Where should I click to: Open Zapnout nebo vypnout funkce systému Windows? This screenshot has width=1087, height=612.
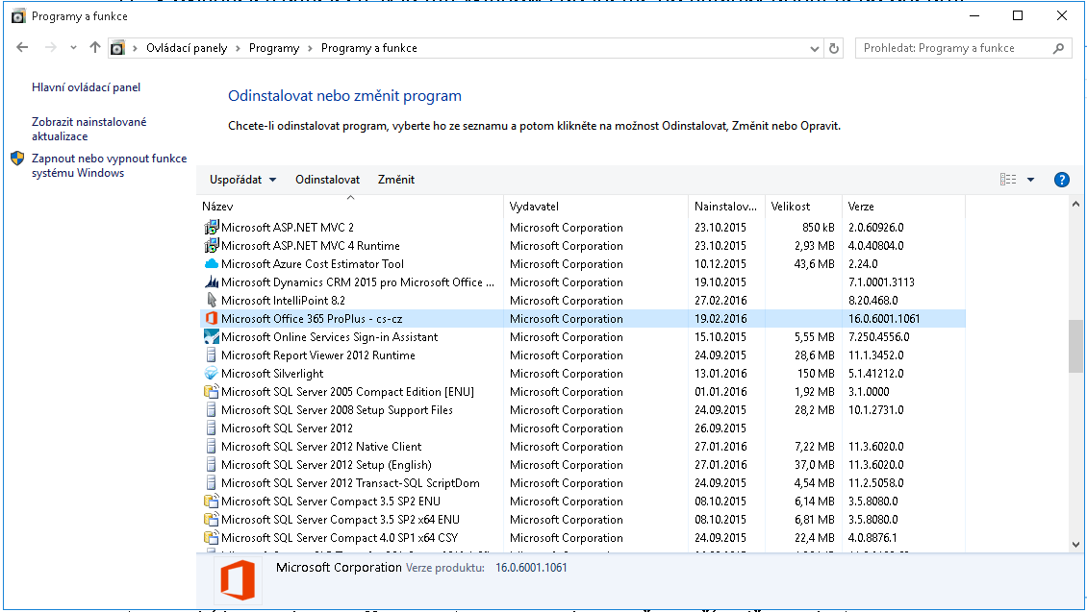109,165
